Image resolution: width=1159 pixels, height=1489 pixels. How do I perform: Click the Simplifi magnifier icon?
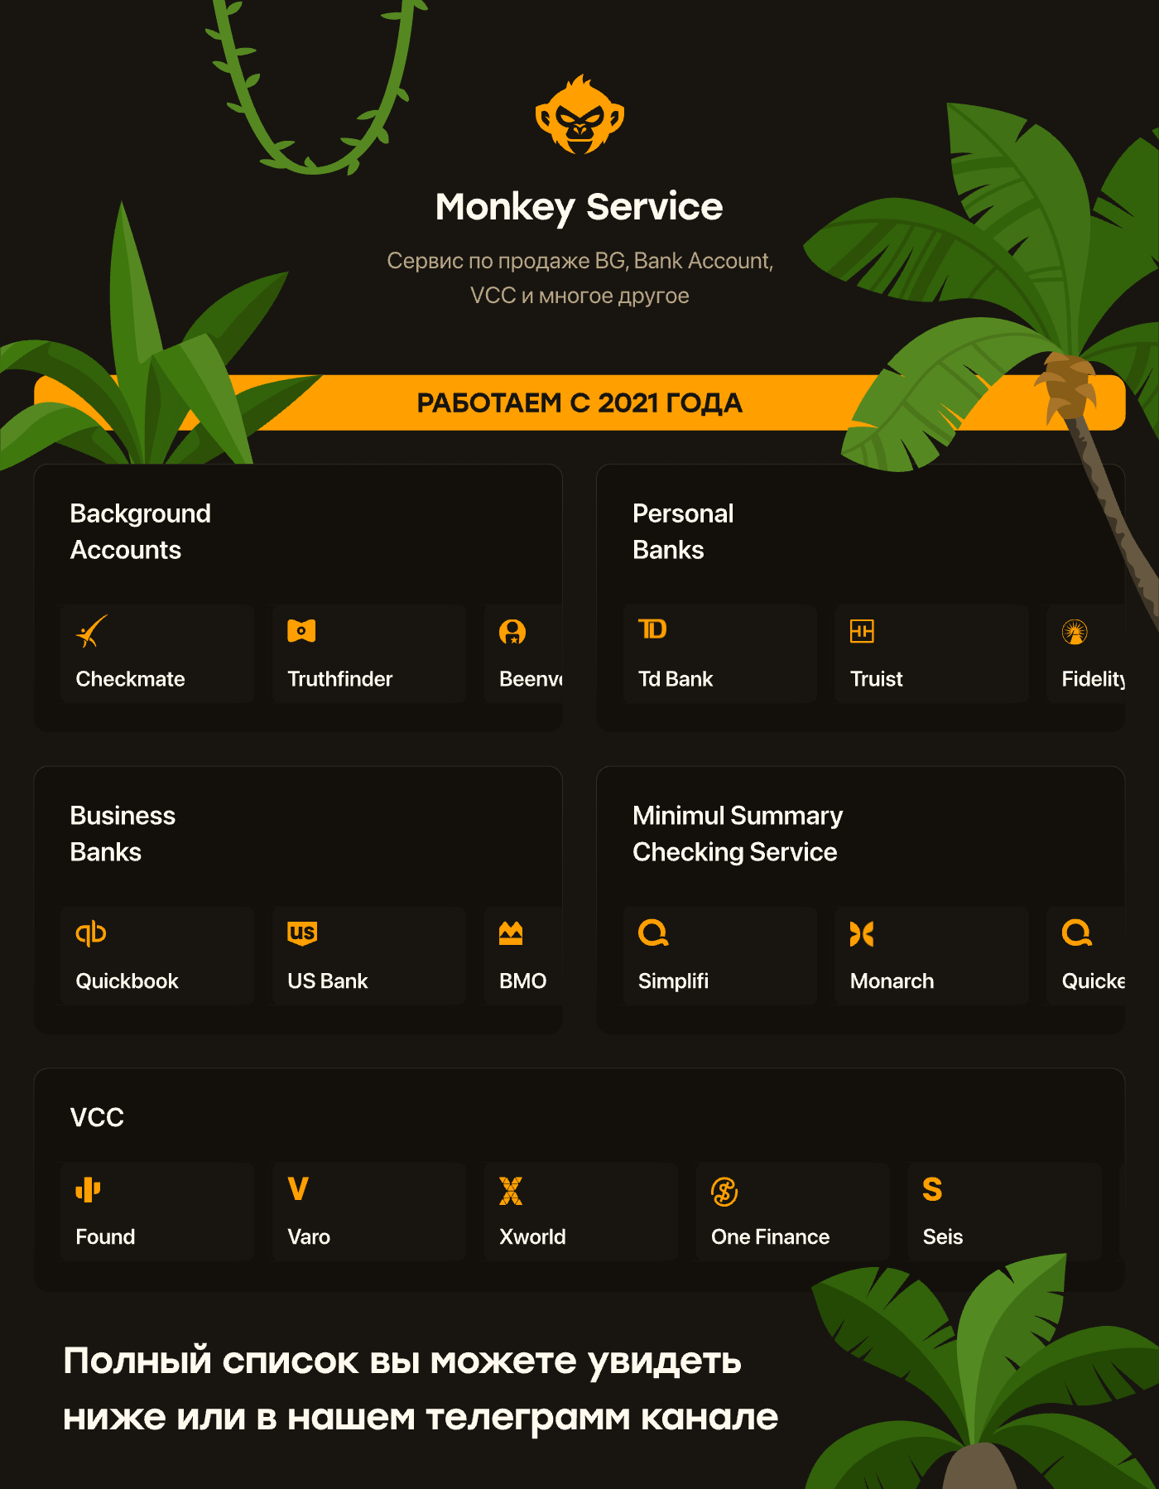click(653, 933)
